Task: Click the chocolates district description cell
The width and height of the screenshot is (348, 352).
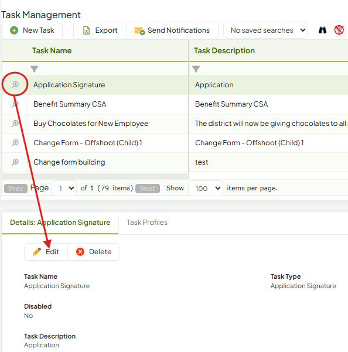Action: [x=268, y=124]
